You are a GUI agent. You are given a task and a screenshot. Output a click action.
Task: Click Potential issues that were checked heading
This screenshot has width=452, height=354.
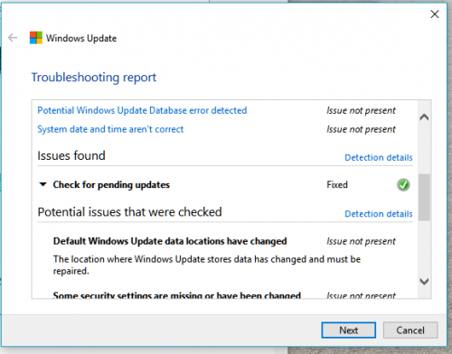(x=129, y=212)
